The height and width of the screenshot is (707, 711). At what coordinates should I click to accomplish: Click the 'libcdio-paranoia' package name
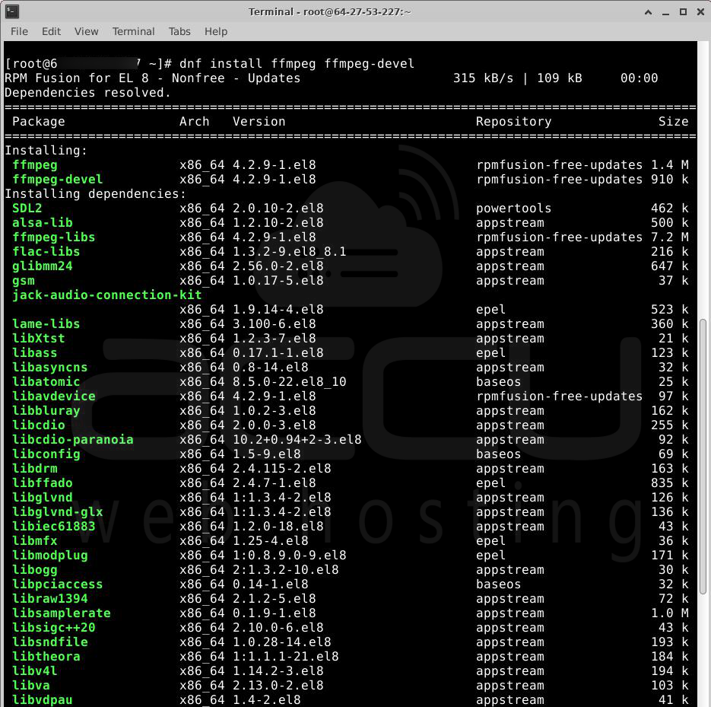pyautogui.click(x=72, y=440)
